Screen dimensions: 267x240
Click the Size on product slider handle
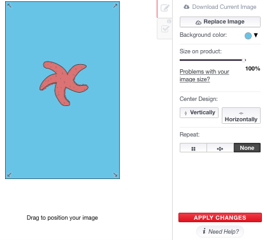click(x=244, y=60)
